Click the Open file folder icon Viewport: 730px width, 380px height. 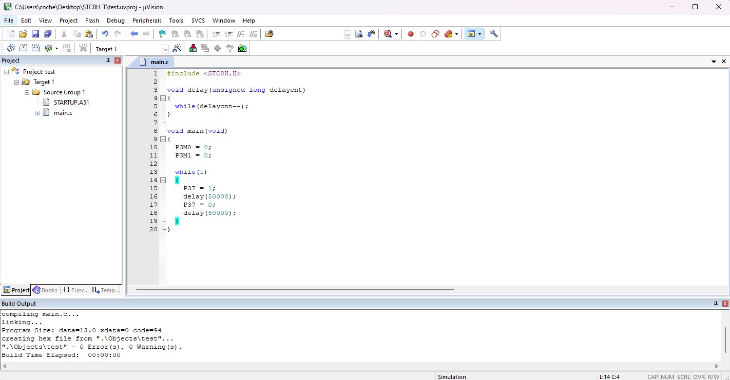(x=23, y=34)
